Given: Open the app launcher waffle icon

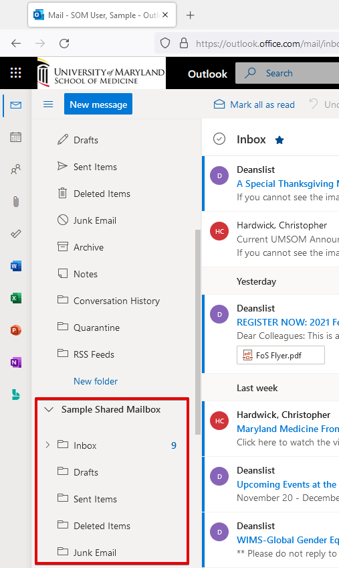Looking at the screenshot, I should [15, 73].
